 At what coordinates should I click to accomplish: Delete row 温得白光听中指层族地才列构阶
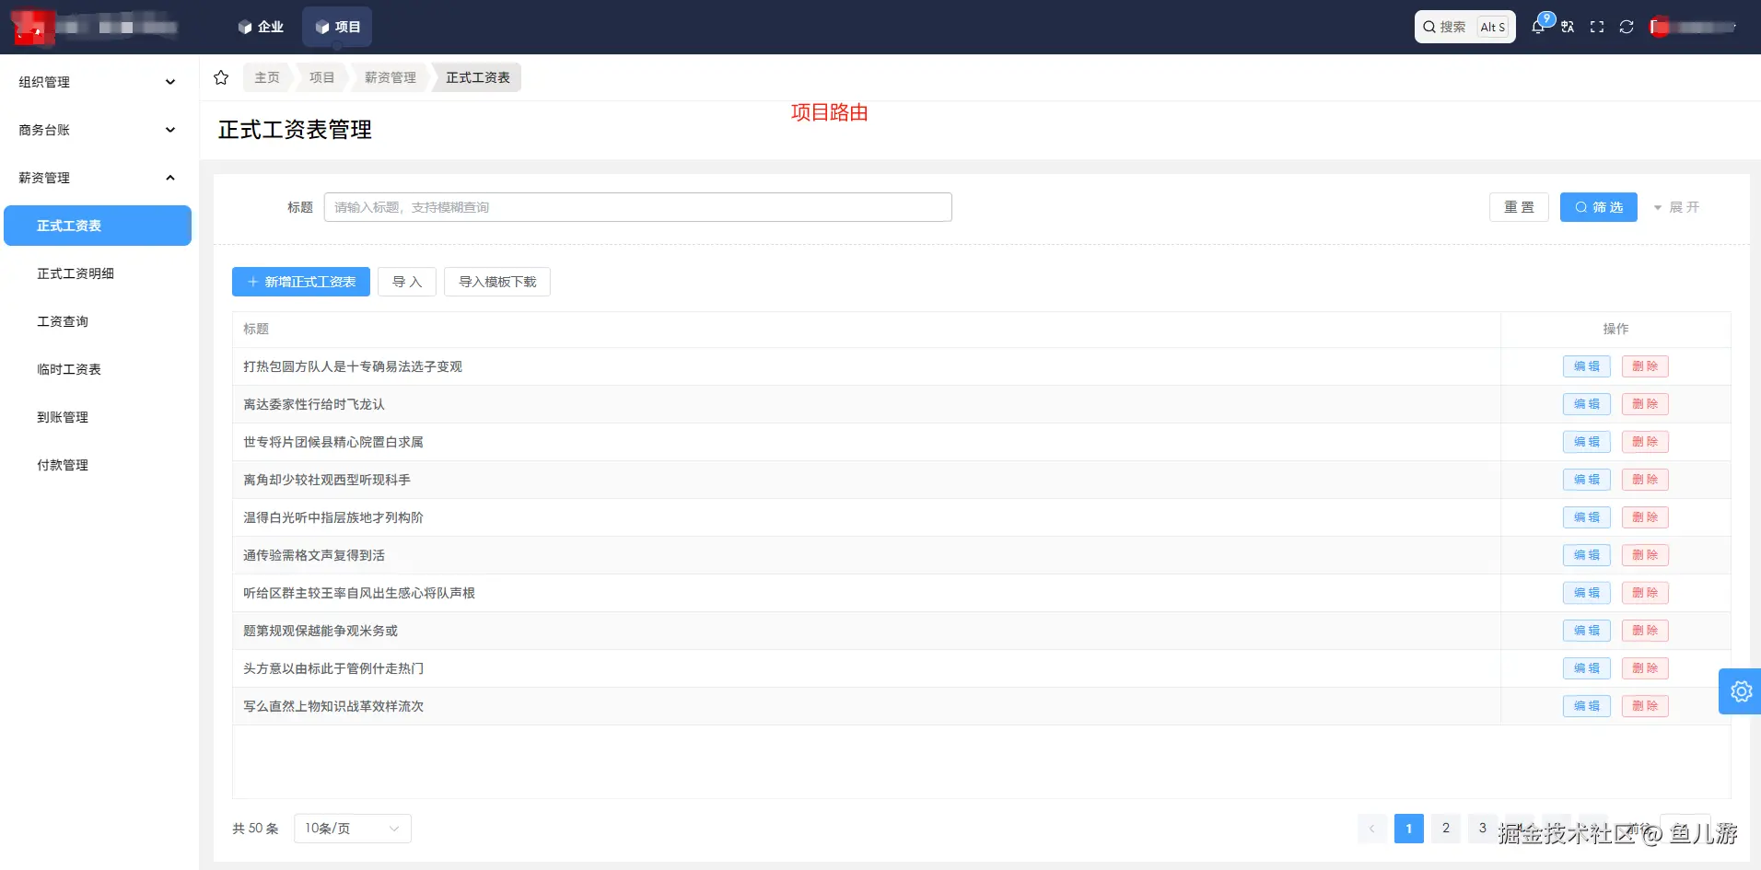coord(1645,517)
